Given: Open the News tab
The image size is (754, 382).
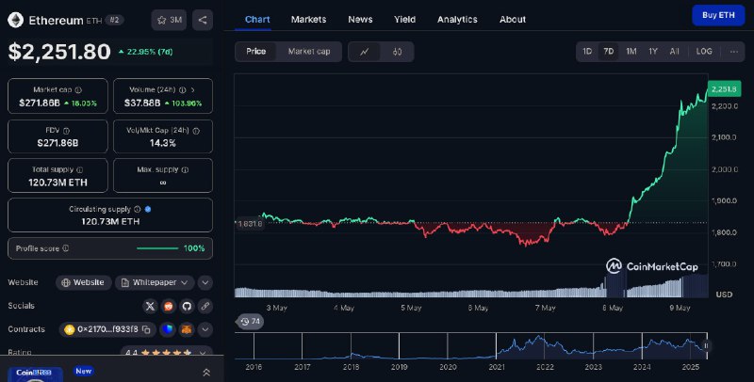Looking at the screenshot, I should point(360,20).
